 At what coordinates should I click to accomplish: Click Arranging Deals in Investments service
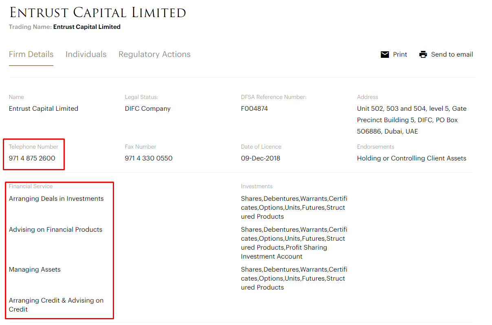point(56,199)
